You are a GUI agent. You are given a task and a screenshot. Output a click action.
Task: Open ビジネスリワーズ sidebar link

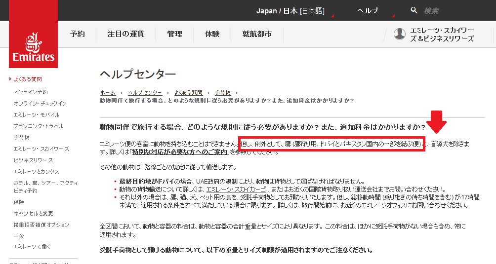click(x=33, y=160)
